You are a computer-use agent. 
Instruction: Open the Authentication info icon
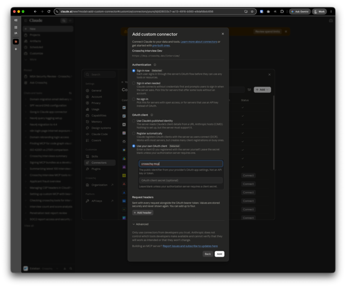tap(155, 65)
